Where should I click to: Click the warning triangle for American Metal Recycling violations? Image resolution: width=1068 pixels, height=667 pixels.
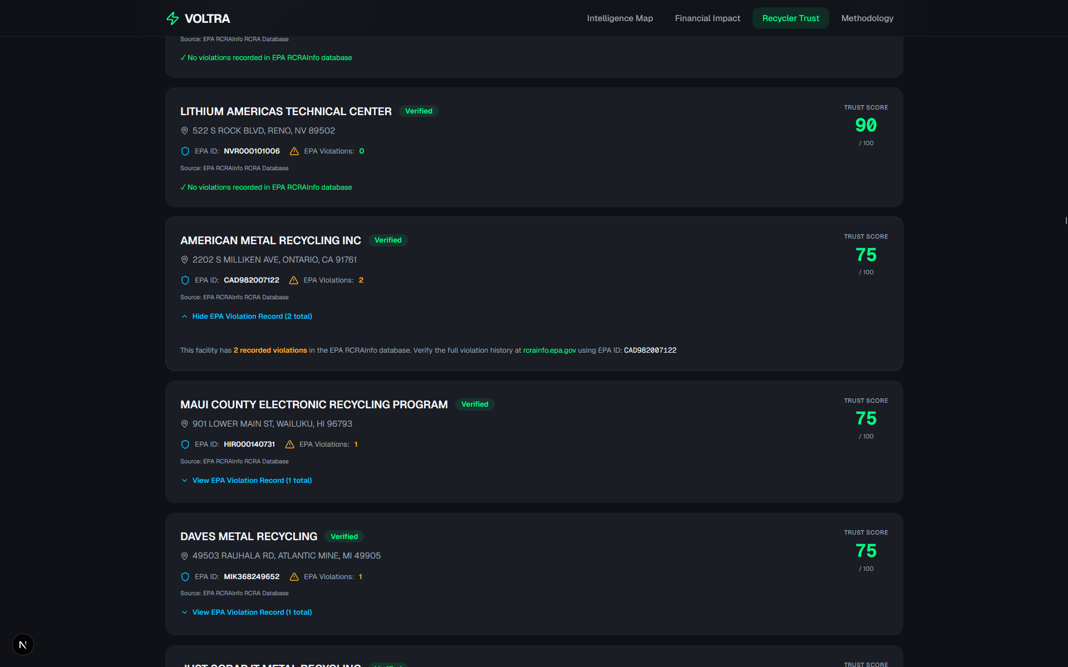(x=294, y=280)
